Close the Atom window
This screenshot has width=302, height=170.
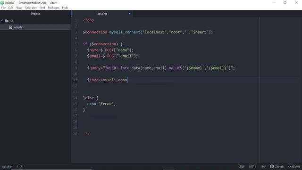pyautogui.click(x=296, y=3)
